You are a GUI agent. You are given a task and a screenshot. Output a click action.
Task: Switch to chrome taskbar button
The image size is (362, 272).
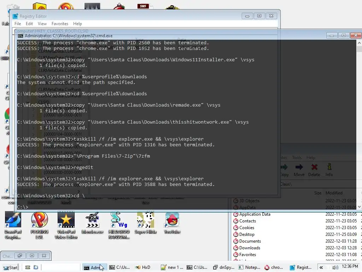coord(274,267)
